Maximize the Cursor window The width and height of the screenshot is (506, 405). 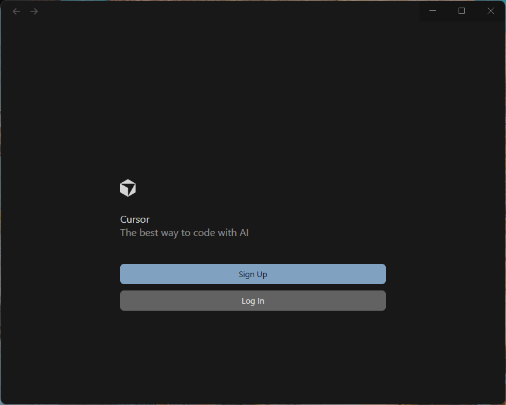pyautogui.click(x=462, y=11)
